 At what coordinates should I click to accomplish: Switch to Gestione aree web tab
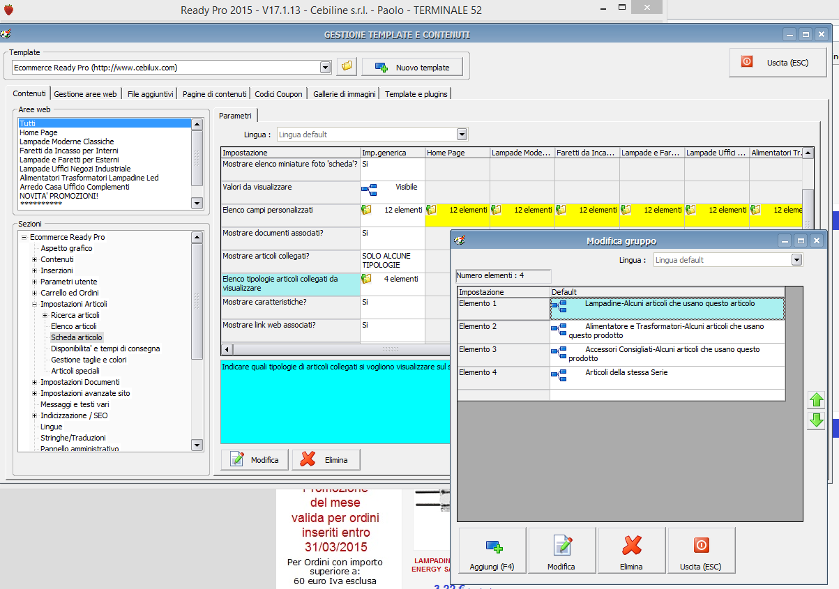point(85,94)
